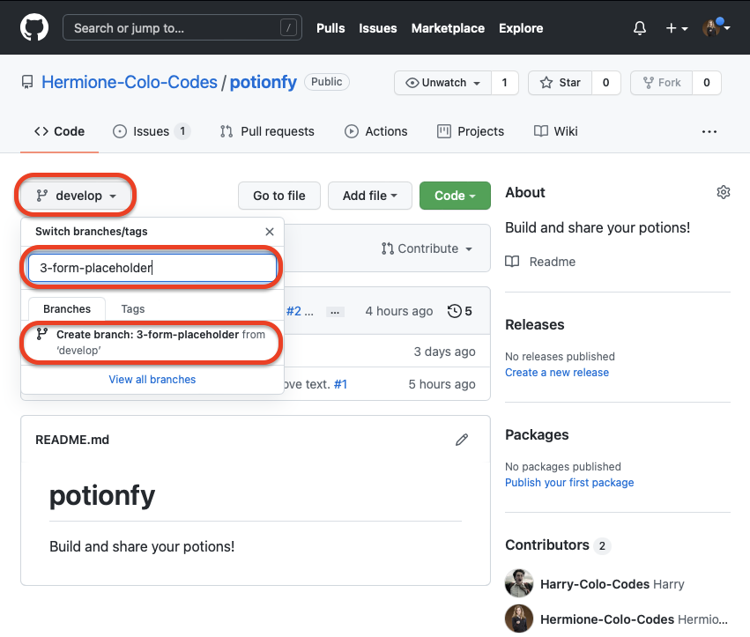Expand the develop branch selector
The image size is (750, 637).
76,196
